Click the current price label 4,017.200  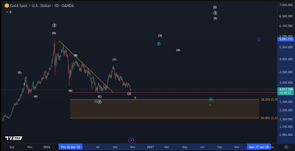[x=286, y=89]
